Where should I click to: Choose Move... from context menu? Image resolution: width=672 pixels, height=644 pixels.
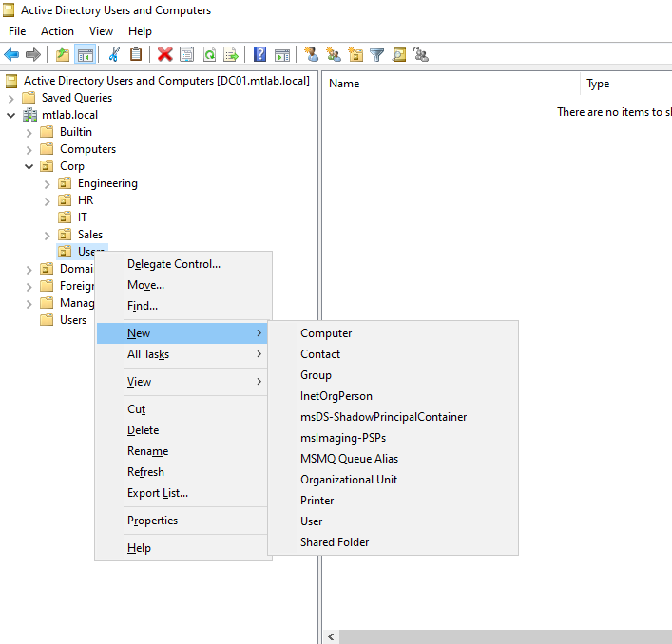pos(182,285)
